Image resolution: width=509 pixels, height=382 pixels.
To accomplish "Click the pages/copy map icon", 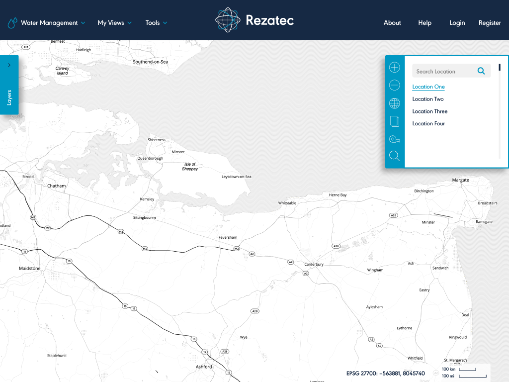I will click(x=394, y=121).
